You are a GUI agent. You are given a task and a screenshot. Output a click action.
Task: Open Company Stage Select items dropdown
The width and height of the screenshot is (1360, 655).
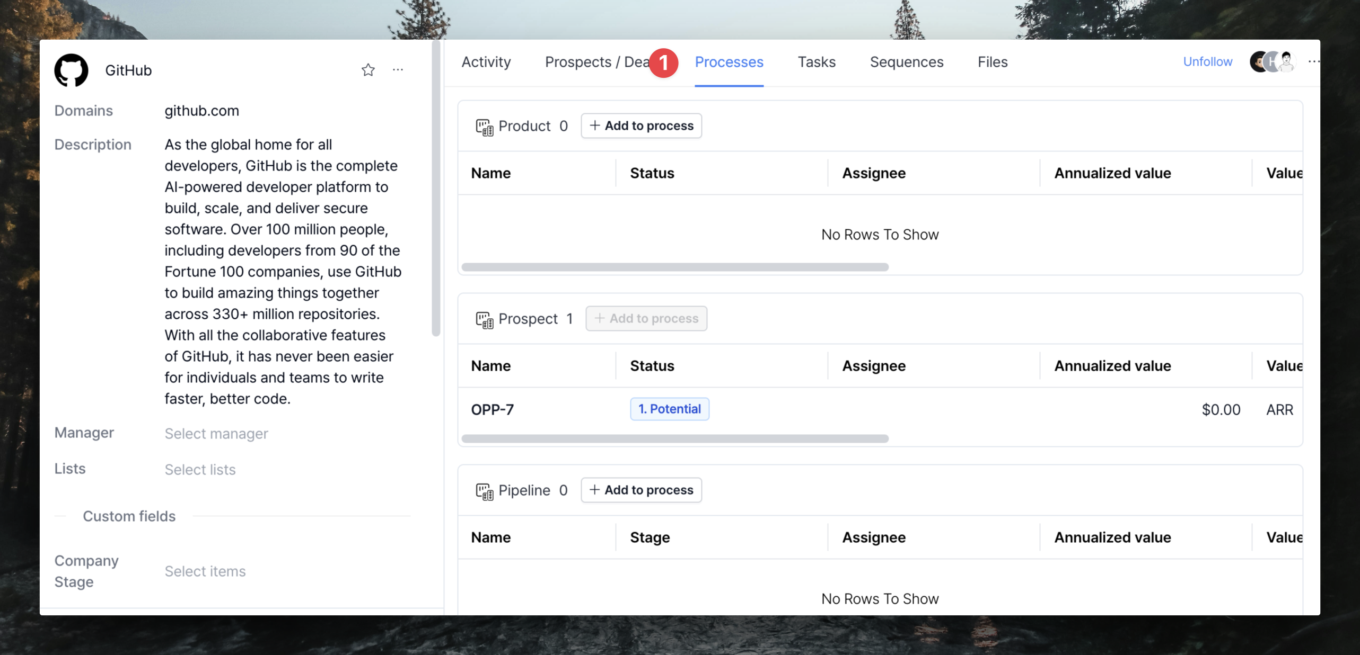point(205,571)
